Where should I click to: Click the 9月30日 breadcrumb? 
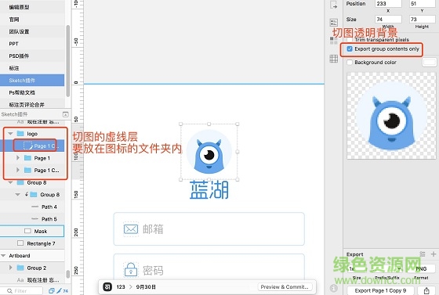click(x=146, y=287)
